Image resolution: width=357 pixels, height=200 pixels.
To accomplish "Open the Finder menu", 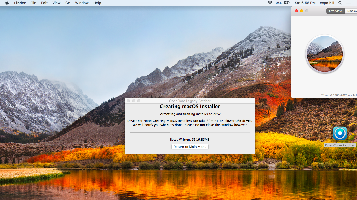I will click(20, 3).
